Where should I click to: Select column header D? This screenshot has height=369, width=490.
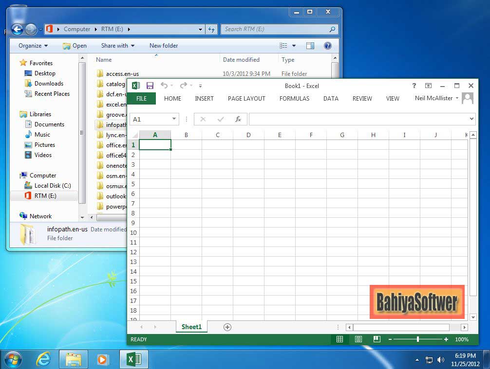[248, 135]
